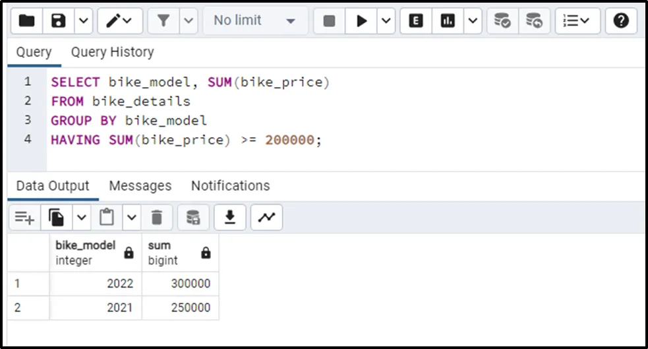Click the Open File folder icon
648x349 pixels.
click(x=26, y=21)
